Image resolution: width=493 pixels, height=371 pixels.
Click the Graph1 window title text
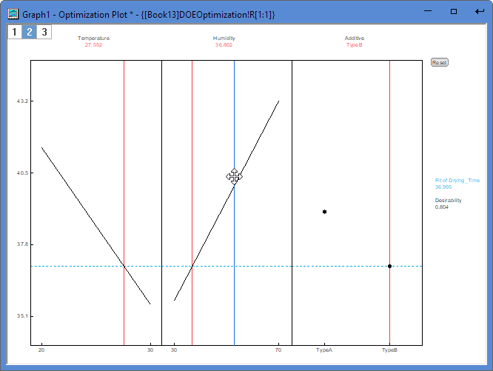pos(148,15)
